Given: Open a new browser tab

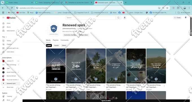Looking at the screenshot, I should click(x=126, y=3).
